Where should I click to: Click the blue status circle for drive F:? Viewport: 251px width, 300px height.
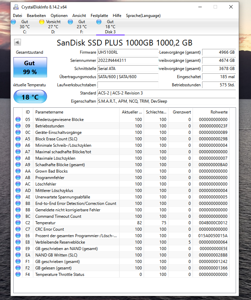click(70, 22)
